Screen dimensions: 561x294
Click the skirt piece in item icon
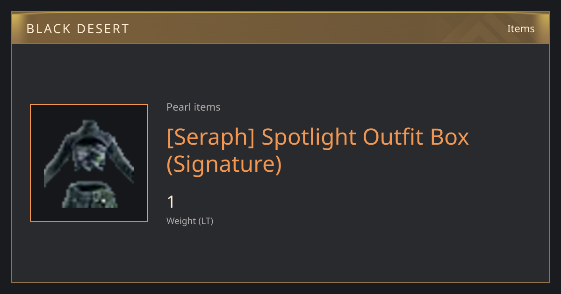pos(90,195)
